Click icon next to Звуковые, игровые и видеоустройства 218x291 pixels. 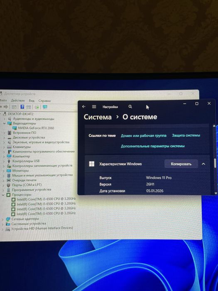(10, 142)
